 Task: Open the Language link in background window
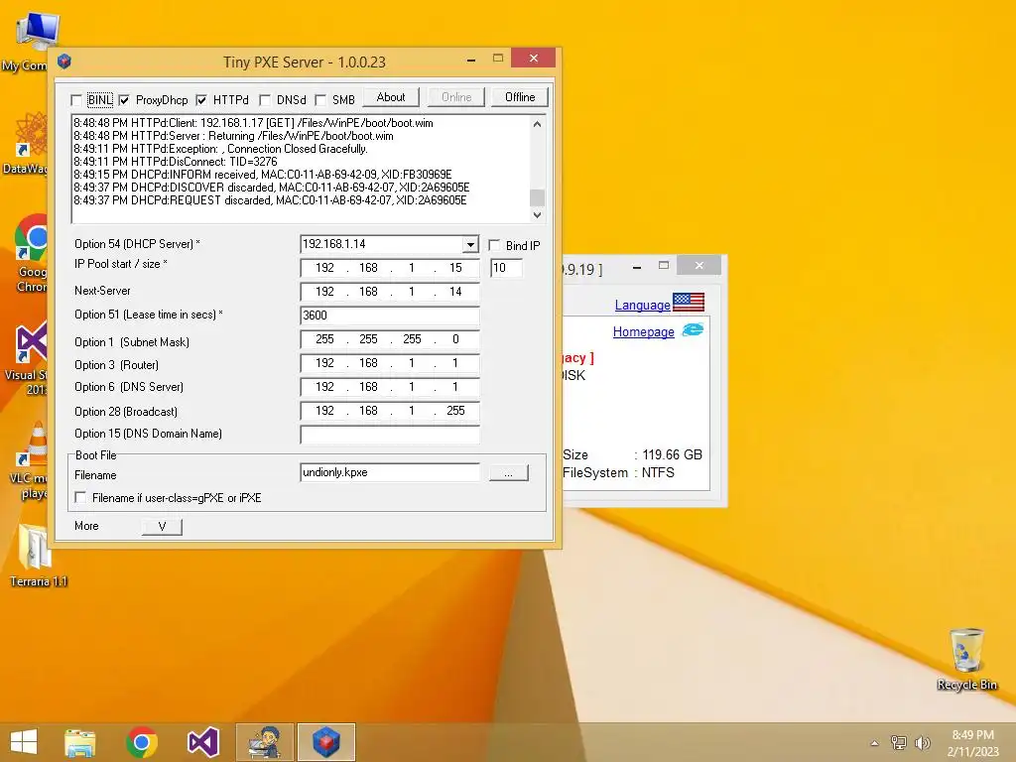(x=642, y=305)
